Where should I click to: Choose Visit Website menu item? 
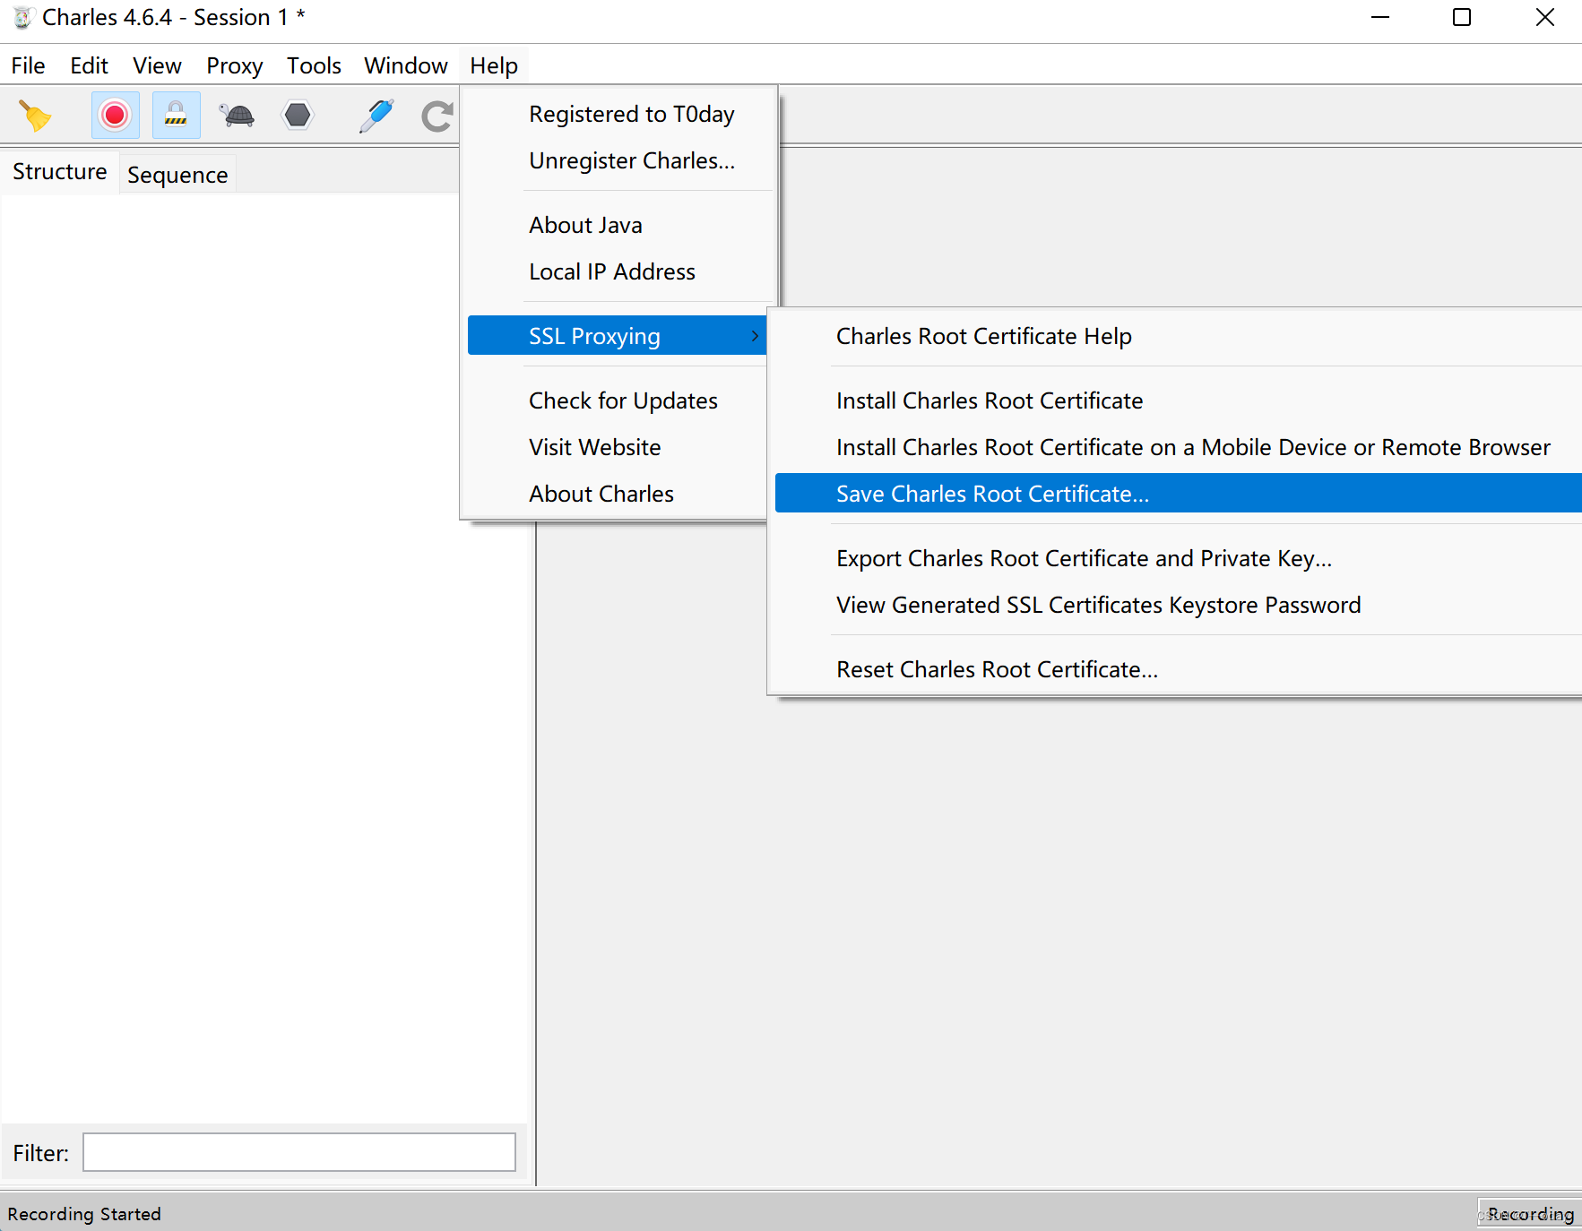(618, 447)
